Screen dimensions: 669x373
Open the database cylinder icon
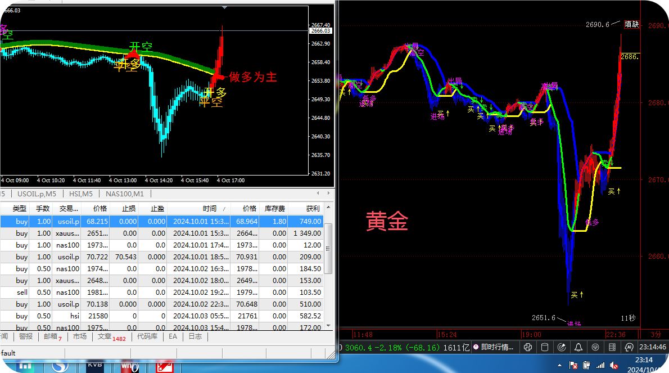coord(545,347)
